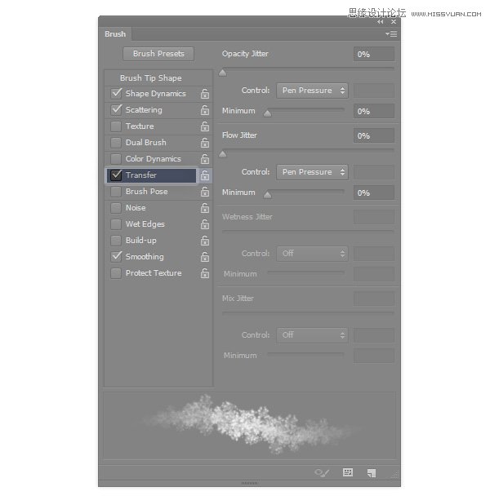Toggle the lock icon for Texture
The height and width of the screenshot is (500, 490).
pos(205,126)
